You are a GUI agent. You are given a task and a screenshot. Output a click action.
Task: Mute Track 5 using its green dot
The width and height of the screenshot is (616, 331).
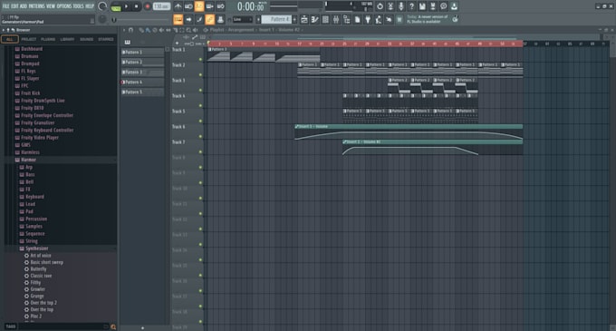point(200,122)
